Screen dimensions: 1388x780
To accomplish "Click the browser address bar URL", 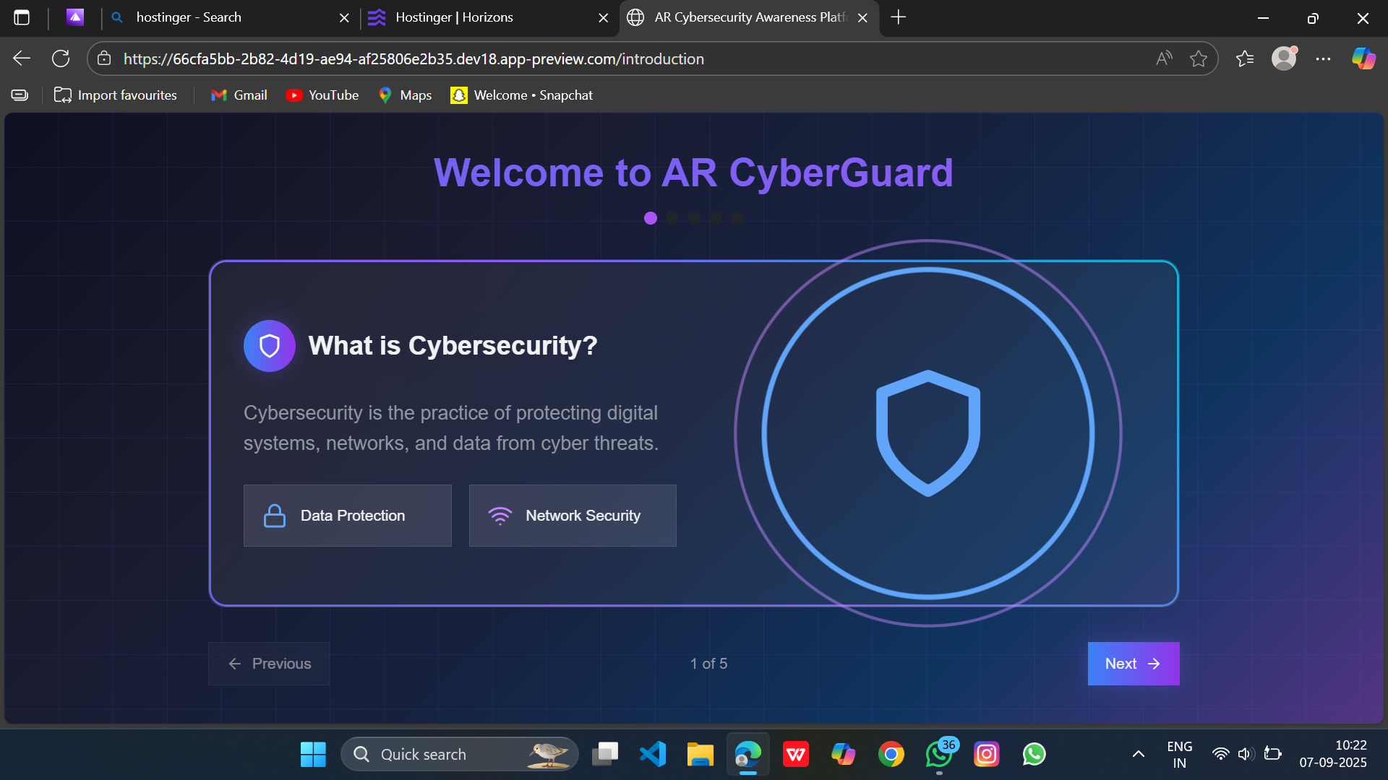I will (x=414, y=58).
